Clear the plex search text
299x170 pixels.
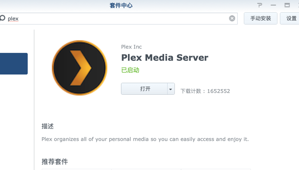coord(232,18)
